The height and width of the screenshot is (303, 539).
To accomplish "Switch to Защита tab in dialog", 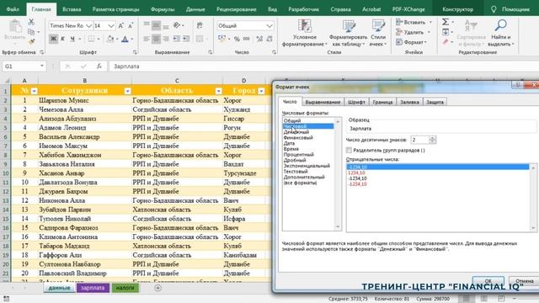I will 435,102.
